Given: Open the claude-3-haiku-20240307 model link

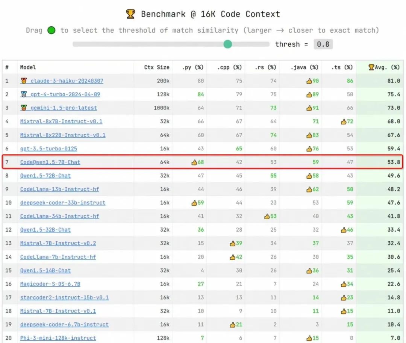Looking at the screenshot, I should (67, 81).
